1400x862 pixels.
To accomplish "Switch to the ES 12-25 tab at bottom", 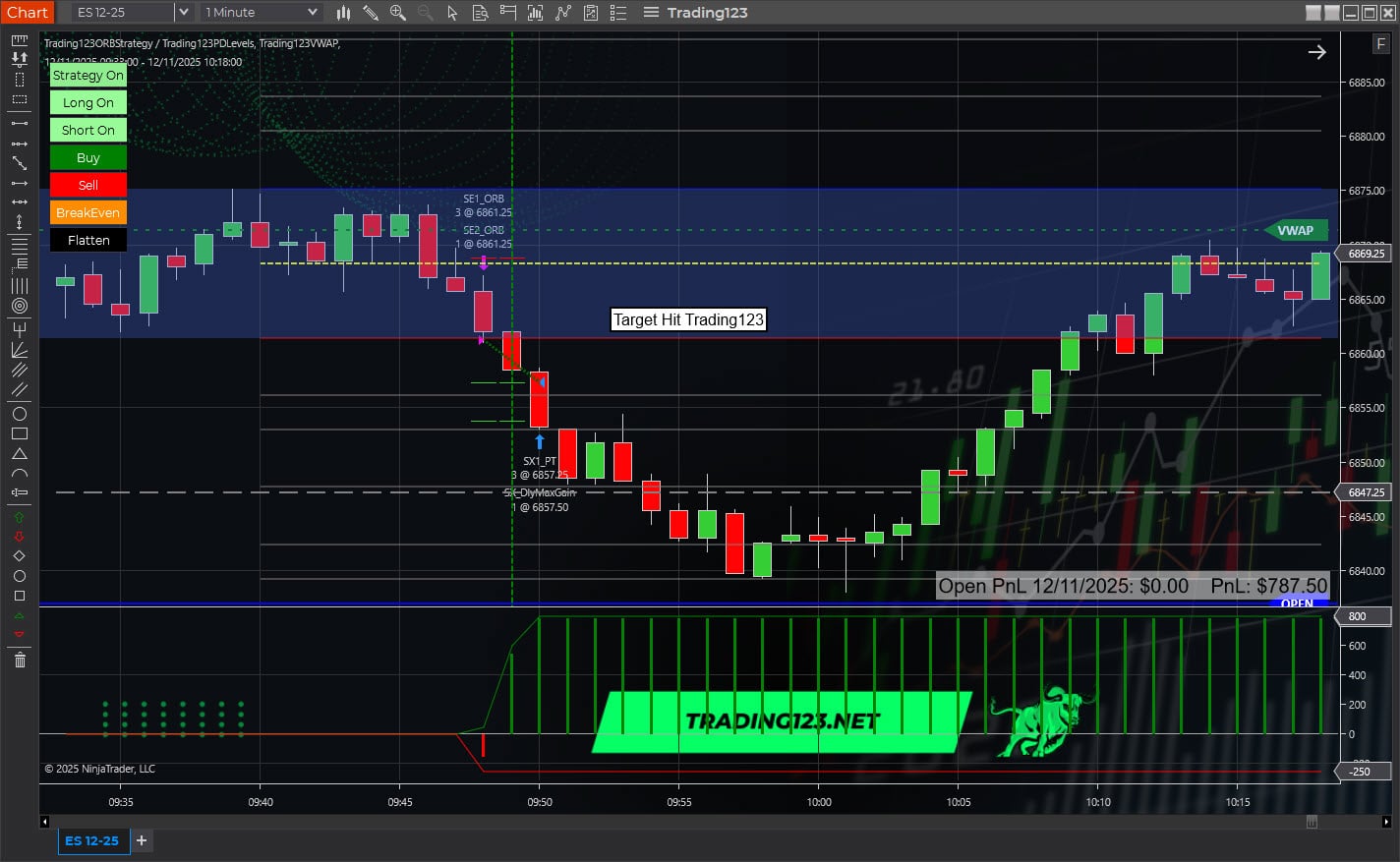I will click(x=92, y=840).
